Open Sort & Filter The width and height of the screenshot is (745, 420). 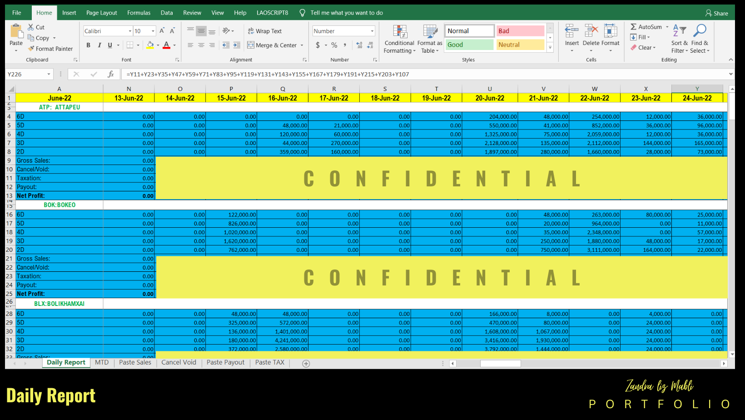(x=680, y=39)
